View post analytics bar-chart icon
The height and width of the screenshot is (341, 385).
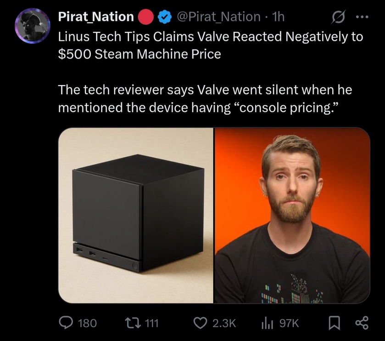pyautogui.click(x=267, y=323)
